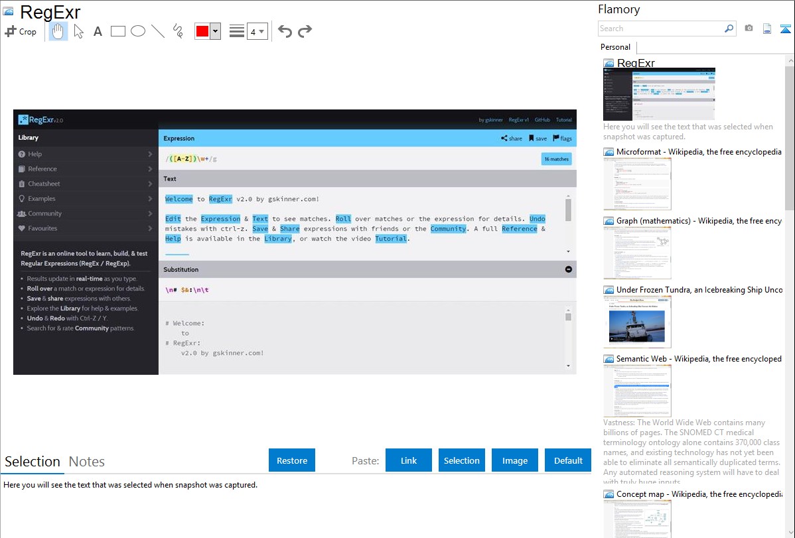
Task: Open the RegExr snapshot thumbnail in sidebar
Action: 659,94
